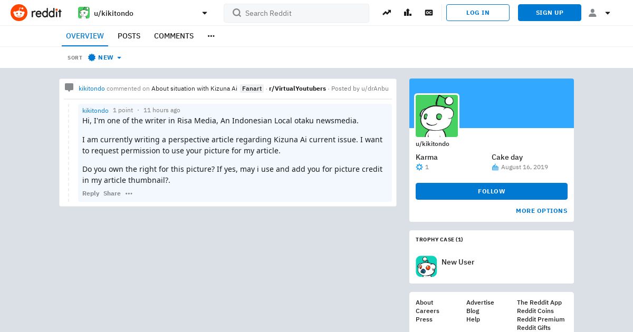Expand the u/kikitondo community dropdown arrow
This screenshot has height=332, width=633.
point(205,13)
